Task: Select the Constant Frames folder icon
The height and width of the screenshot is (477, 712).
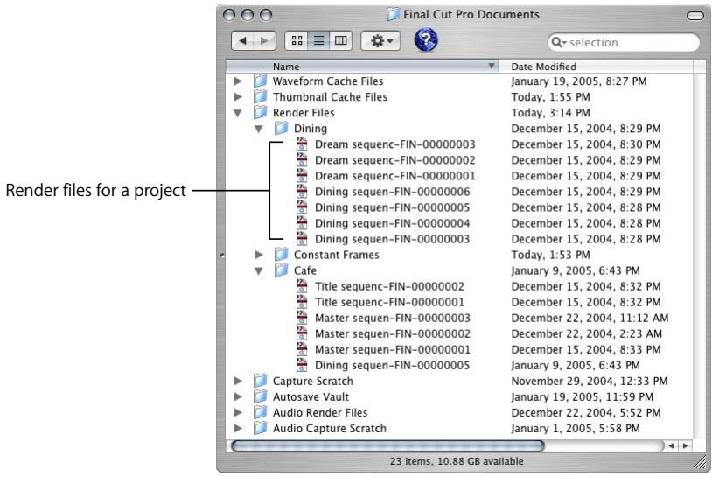Action: pos(282,255)
